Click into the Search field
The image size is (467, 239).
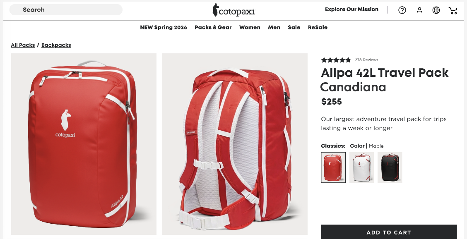pos(66,10)
